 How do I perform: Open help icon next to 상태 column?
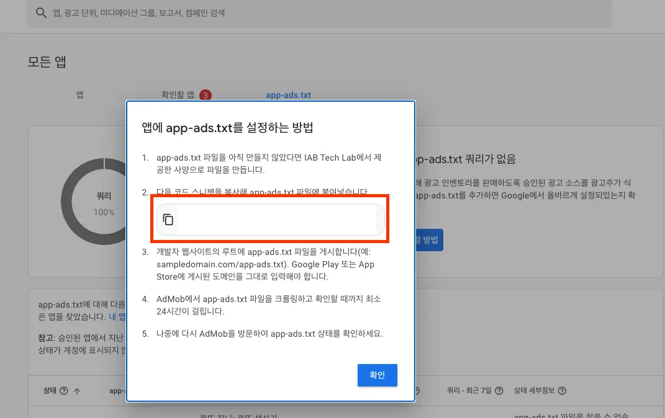[63, 391]
